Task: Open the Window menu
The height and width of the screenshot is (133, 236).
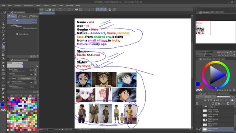Action: coord(69,6)
